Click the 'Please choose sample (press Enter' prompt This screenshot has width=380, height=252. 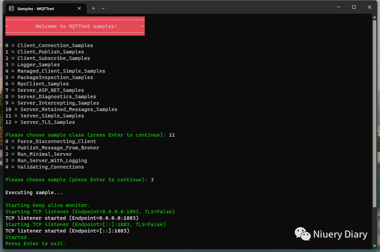[76, 180]
